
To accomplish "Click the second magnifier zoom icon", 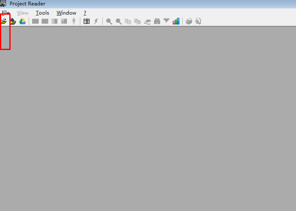I will [x=119, y=21].
